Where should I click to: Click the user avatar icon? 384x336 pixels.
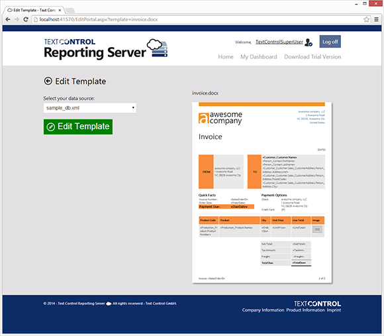click(x=309, y=42)
